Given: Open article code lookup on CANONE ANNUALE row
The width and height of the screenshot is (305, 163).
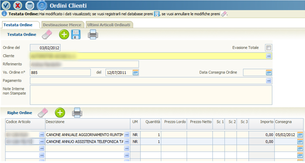Looking at the screenshot, I should (42, 135).
